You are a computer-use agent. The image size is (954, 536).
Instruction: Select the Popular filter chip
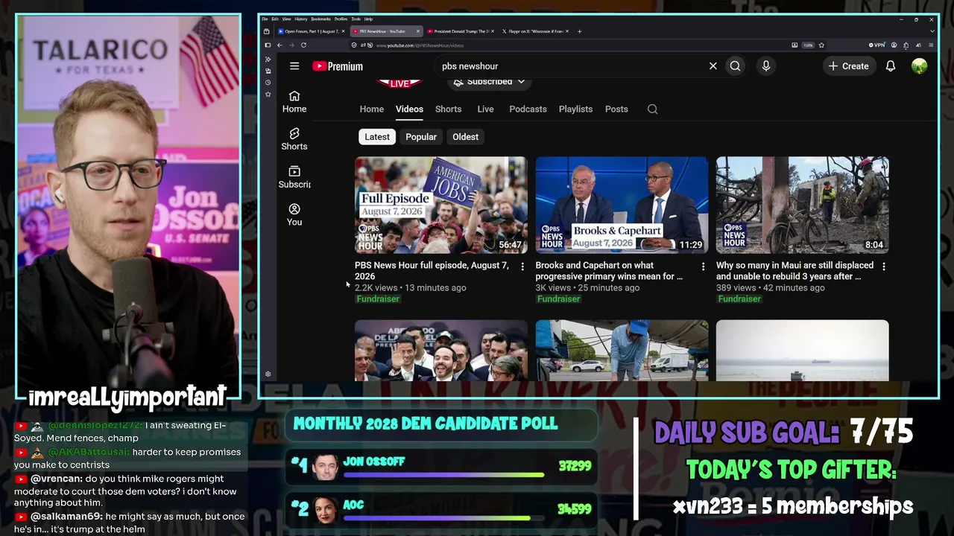421,137
